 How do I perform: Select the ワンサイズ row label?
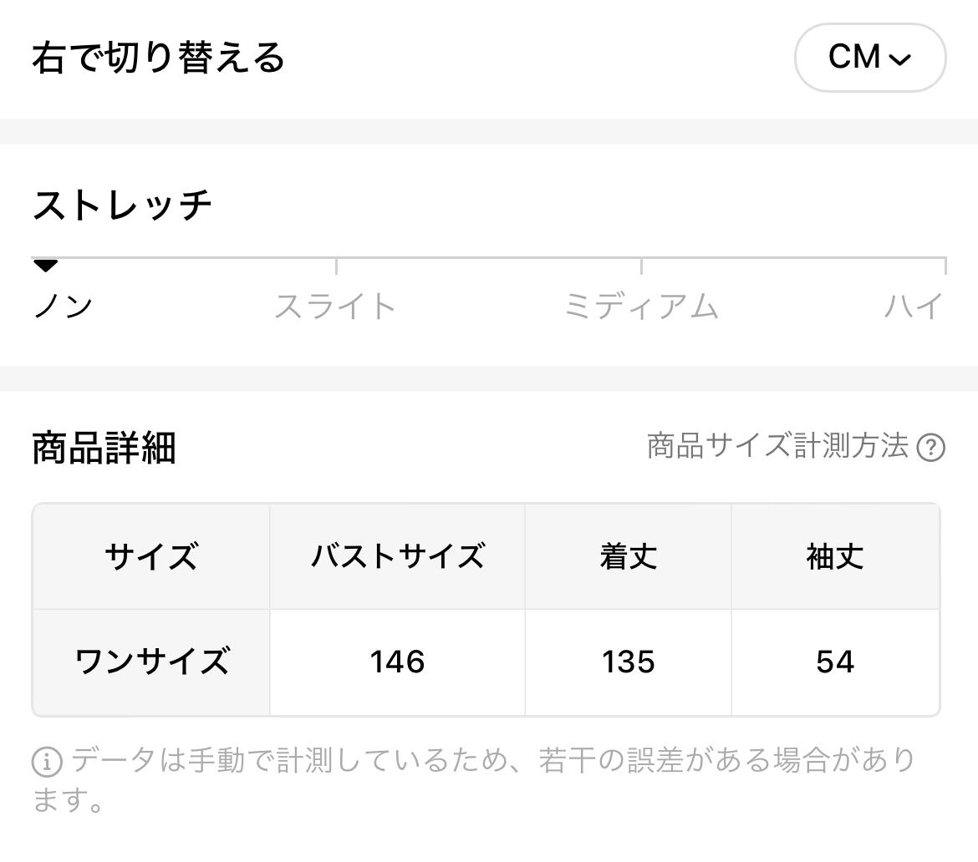(151, 662)
